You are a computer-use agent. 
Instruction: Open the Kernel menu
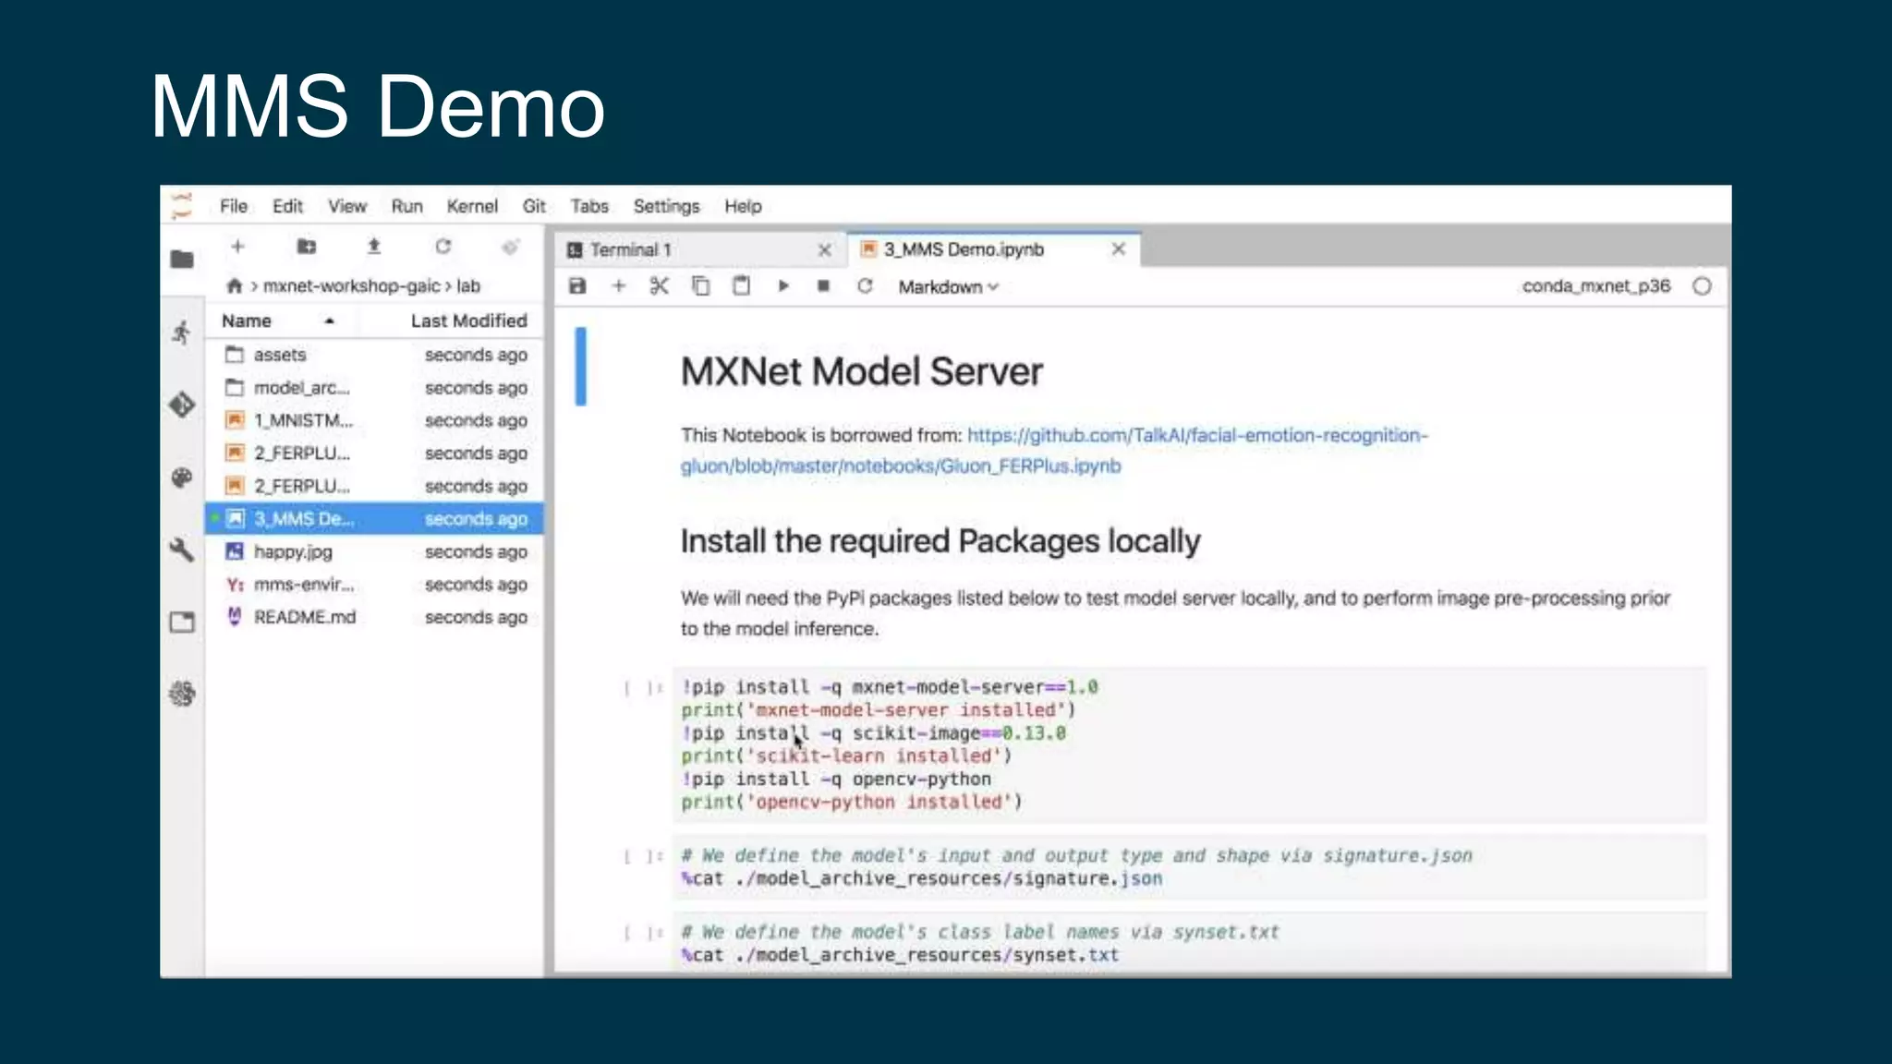[472, 206]
